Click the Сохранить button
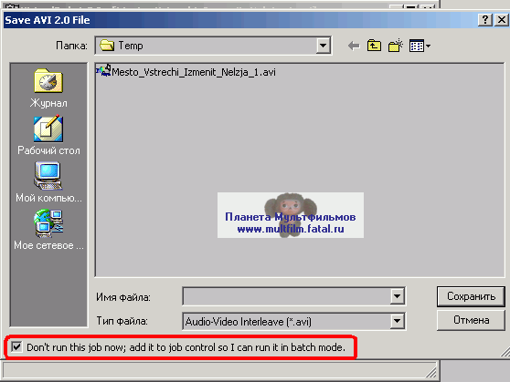Screen dimensions: 510x382 pyautogui.click(x=471, y=296)
